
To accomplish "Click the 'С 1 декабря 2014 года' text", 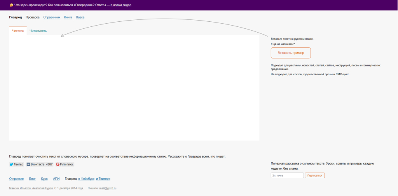I will click(x=69, y=188).
